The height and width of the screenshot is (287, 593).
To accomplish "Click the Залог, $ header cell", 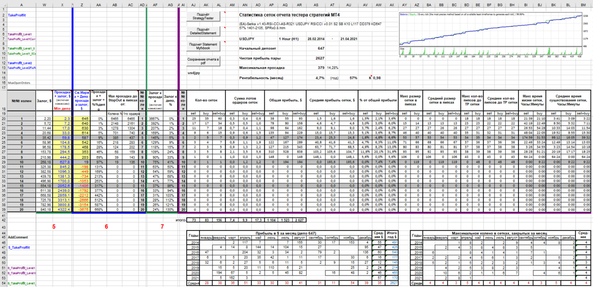I will tap(44, 101).
